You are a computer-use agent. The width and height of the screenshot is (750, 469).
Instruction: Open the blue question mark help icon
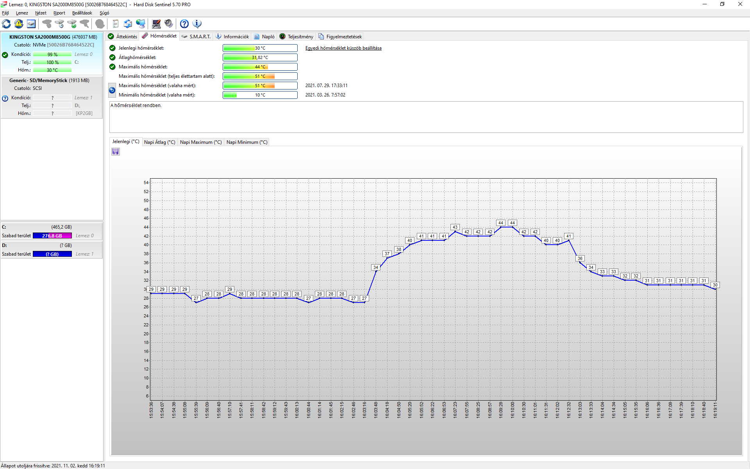184,24
